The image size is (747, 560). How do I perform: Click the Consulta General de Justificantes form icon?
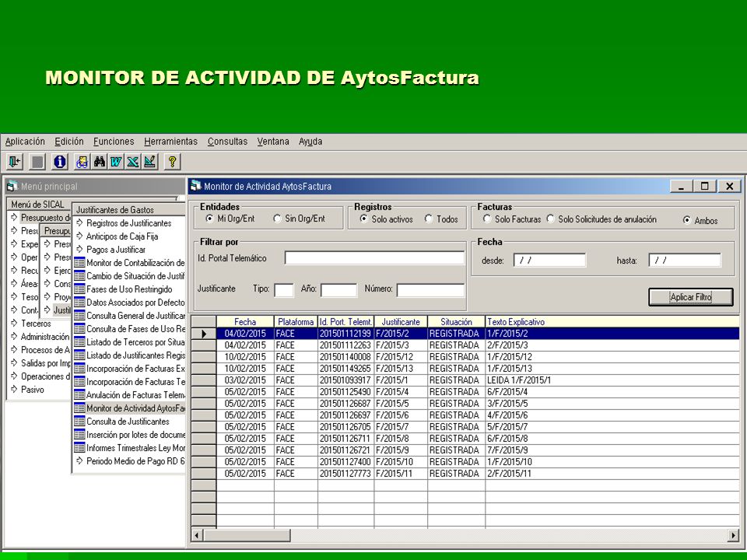click(79, 315)
